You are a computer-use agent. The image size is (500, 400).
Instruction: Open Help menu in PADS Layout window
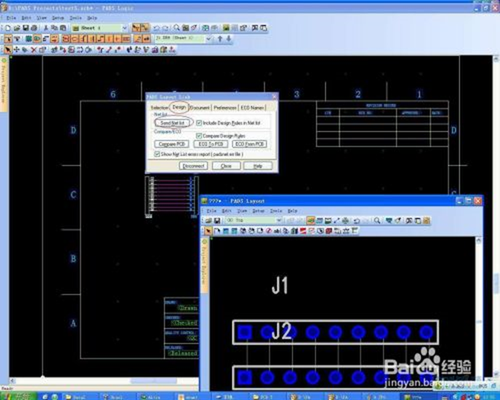[x=292, y=211]
